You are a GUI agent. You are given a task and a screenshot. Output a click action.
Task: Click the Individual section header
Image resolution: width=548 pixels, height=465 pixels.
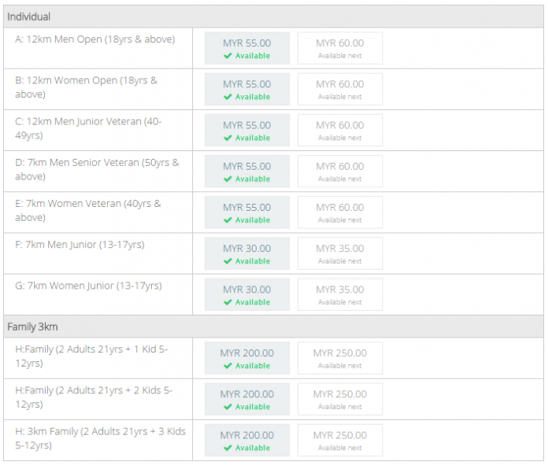coord(29,17)
